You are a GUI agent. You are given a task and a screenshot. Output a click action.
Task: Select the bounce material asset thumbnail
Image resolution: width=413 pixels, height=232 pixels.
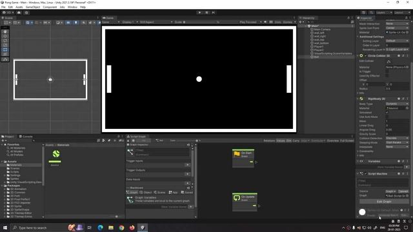pyautogui.click(x=55, y=156)
